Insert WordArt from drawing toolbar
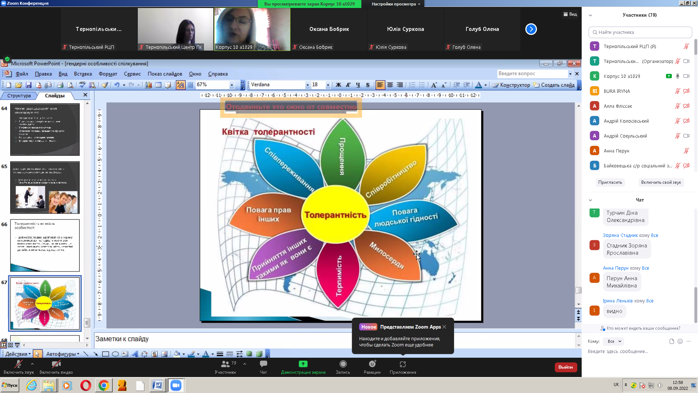The image size is (698, 393). click(135, 354)
